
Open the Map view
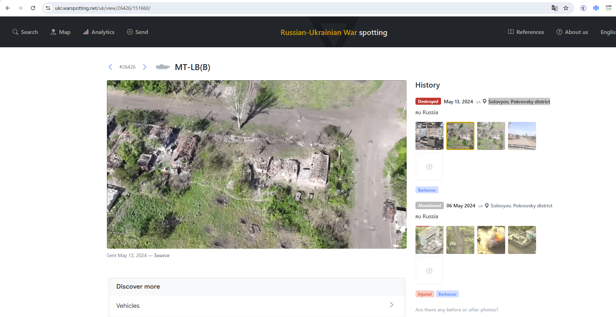[60, 32]
